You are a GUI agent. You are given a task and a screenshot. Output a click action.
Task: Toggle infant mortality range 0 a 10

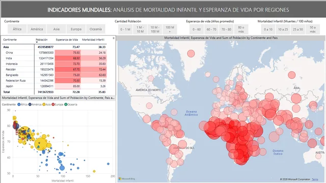[268, 29]
